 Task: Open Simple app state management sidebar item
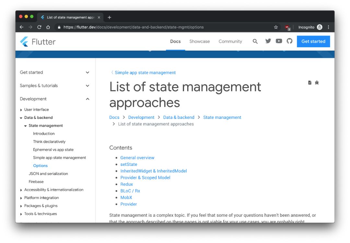[59, 157]
